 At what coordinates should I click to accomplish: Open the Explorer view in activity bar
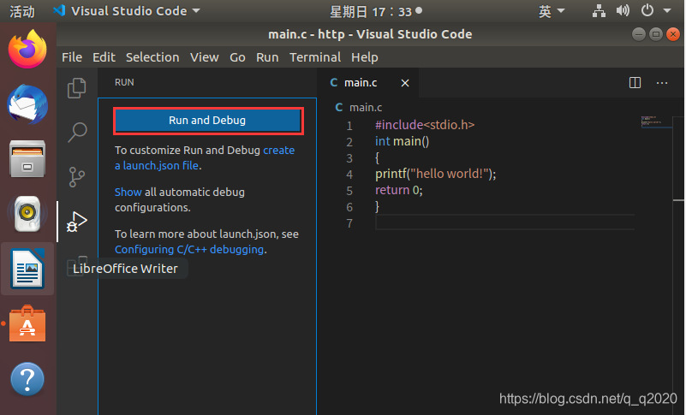click(x=77, y=88)
